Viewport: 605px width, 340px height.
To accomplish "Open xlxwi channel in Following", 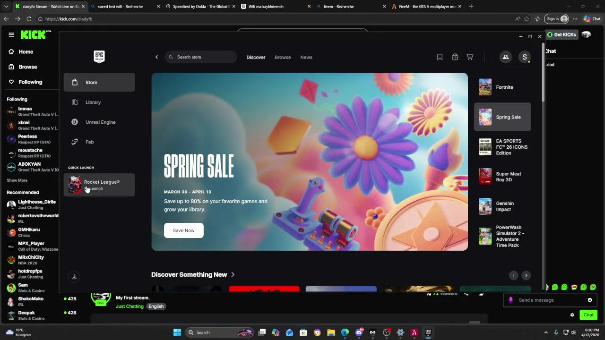I will 32,125.
